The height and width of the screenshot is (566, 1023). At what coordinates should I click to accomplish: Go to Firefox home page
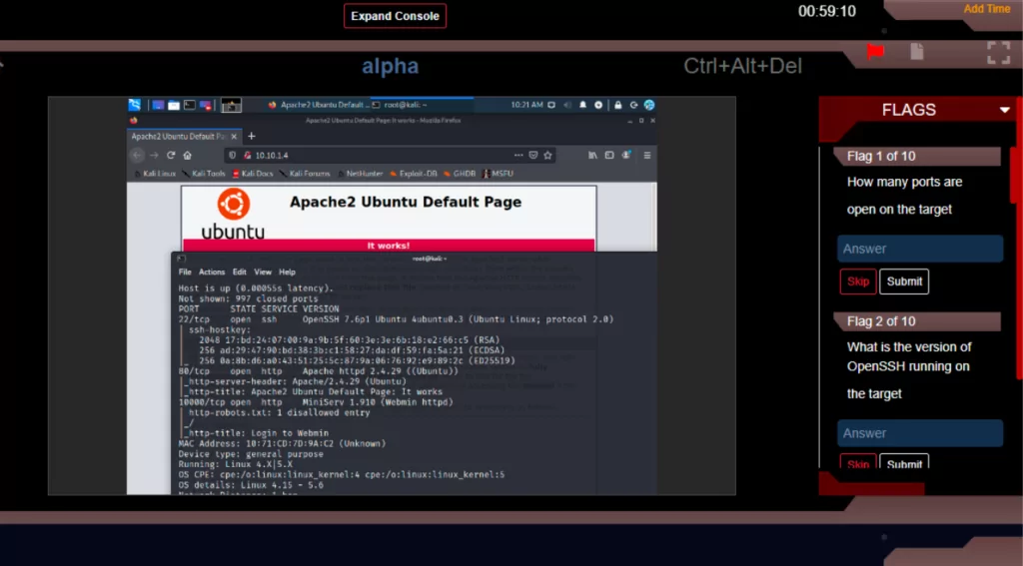(187, 155)
